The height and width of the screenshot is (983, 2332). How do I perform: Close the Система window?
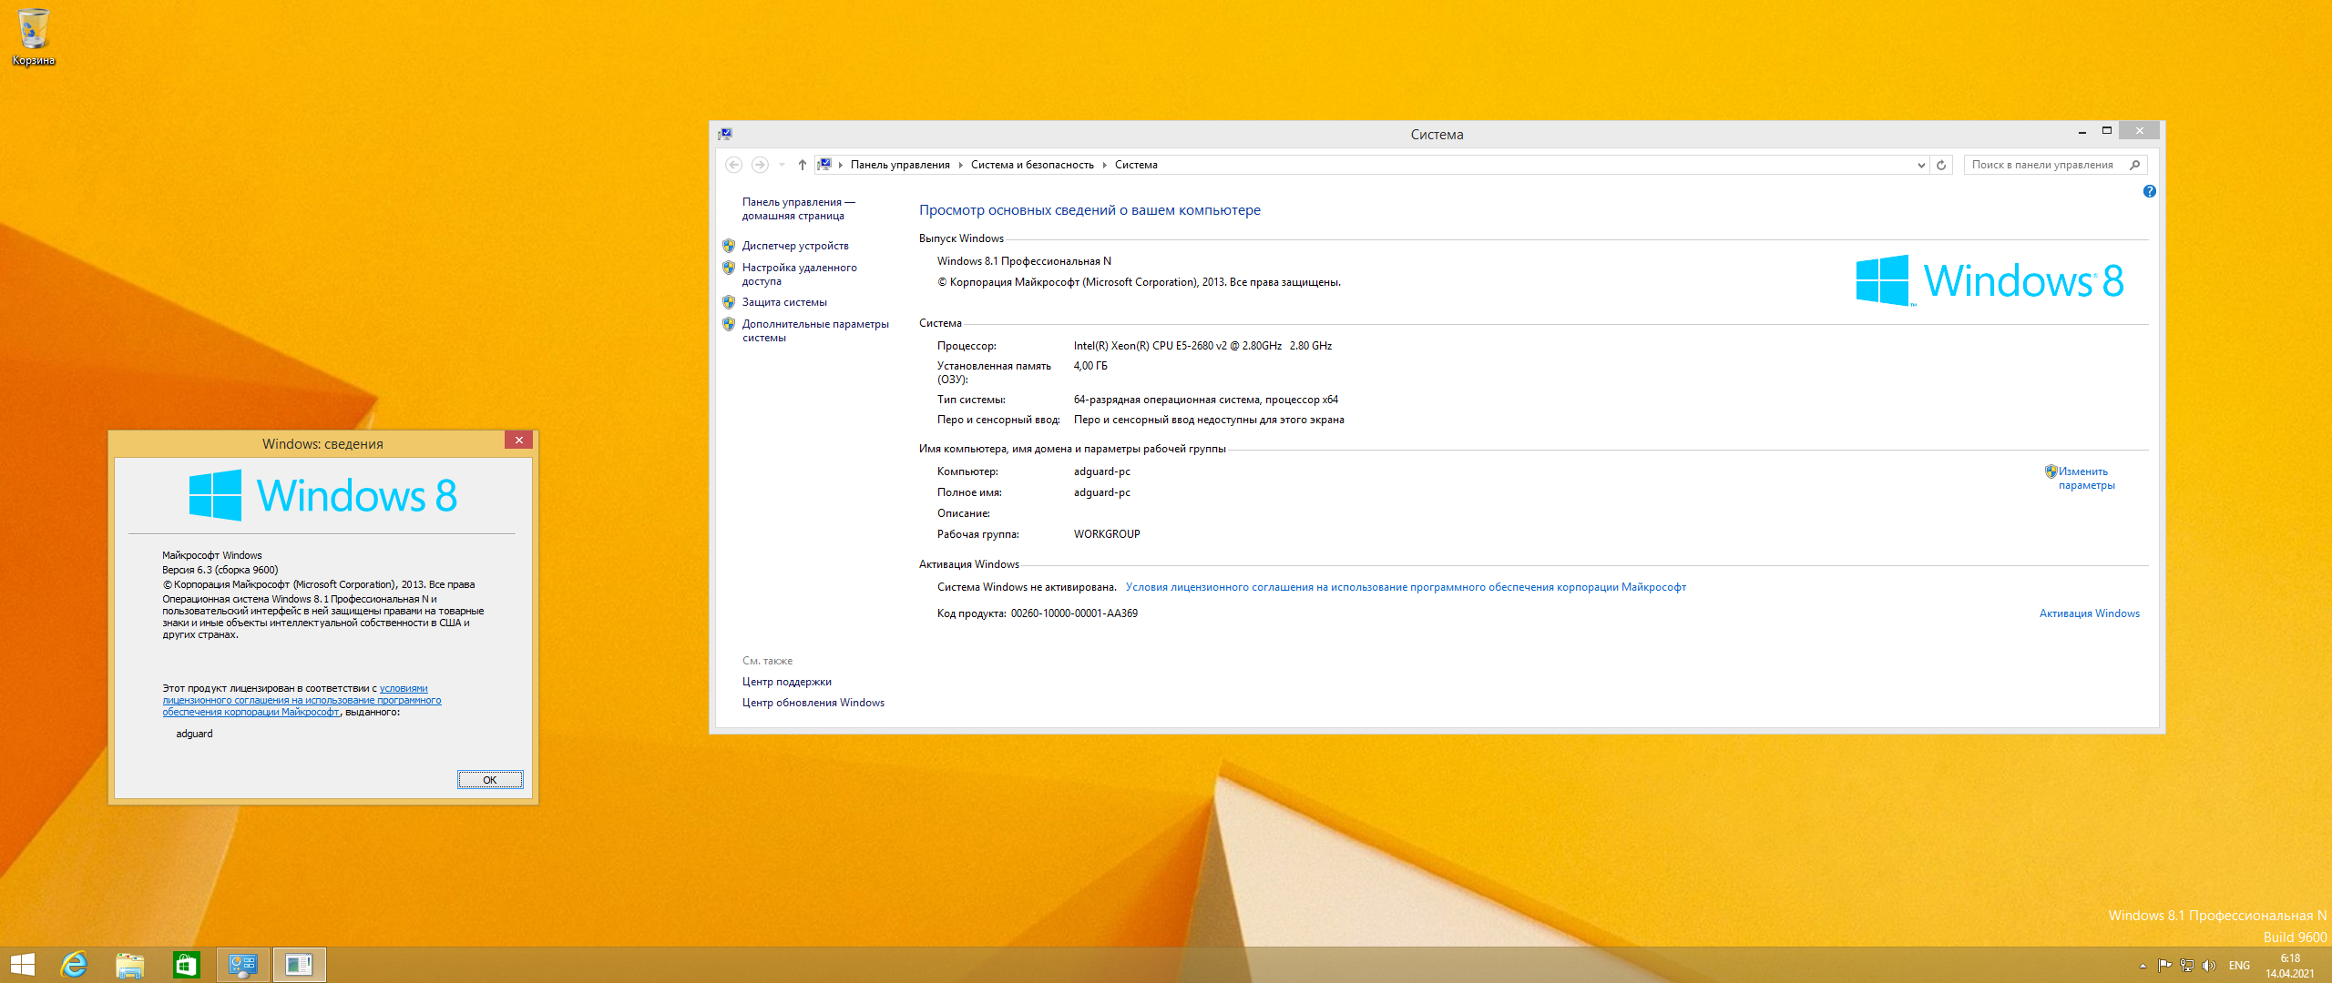coord(2139,131)
